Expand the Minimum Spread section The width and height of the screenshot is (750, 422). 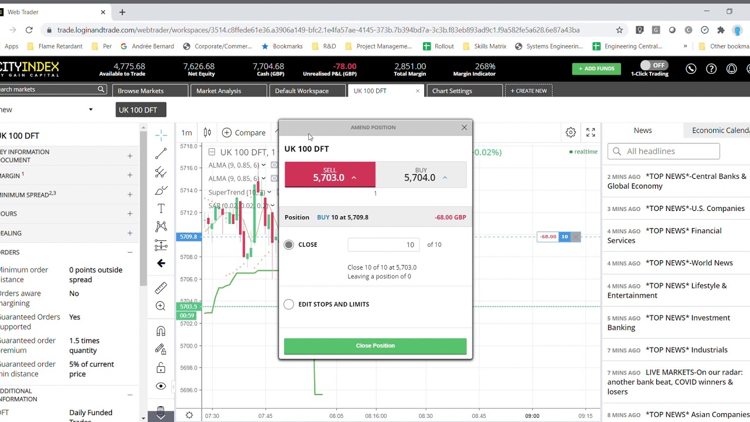click(129, 195)
